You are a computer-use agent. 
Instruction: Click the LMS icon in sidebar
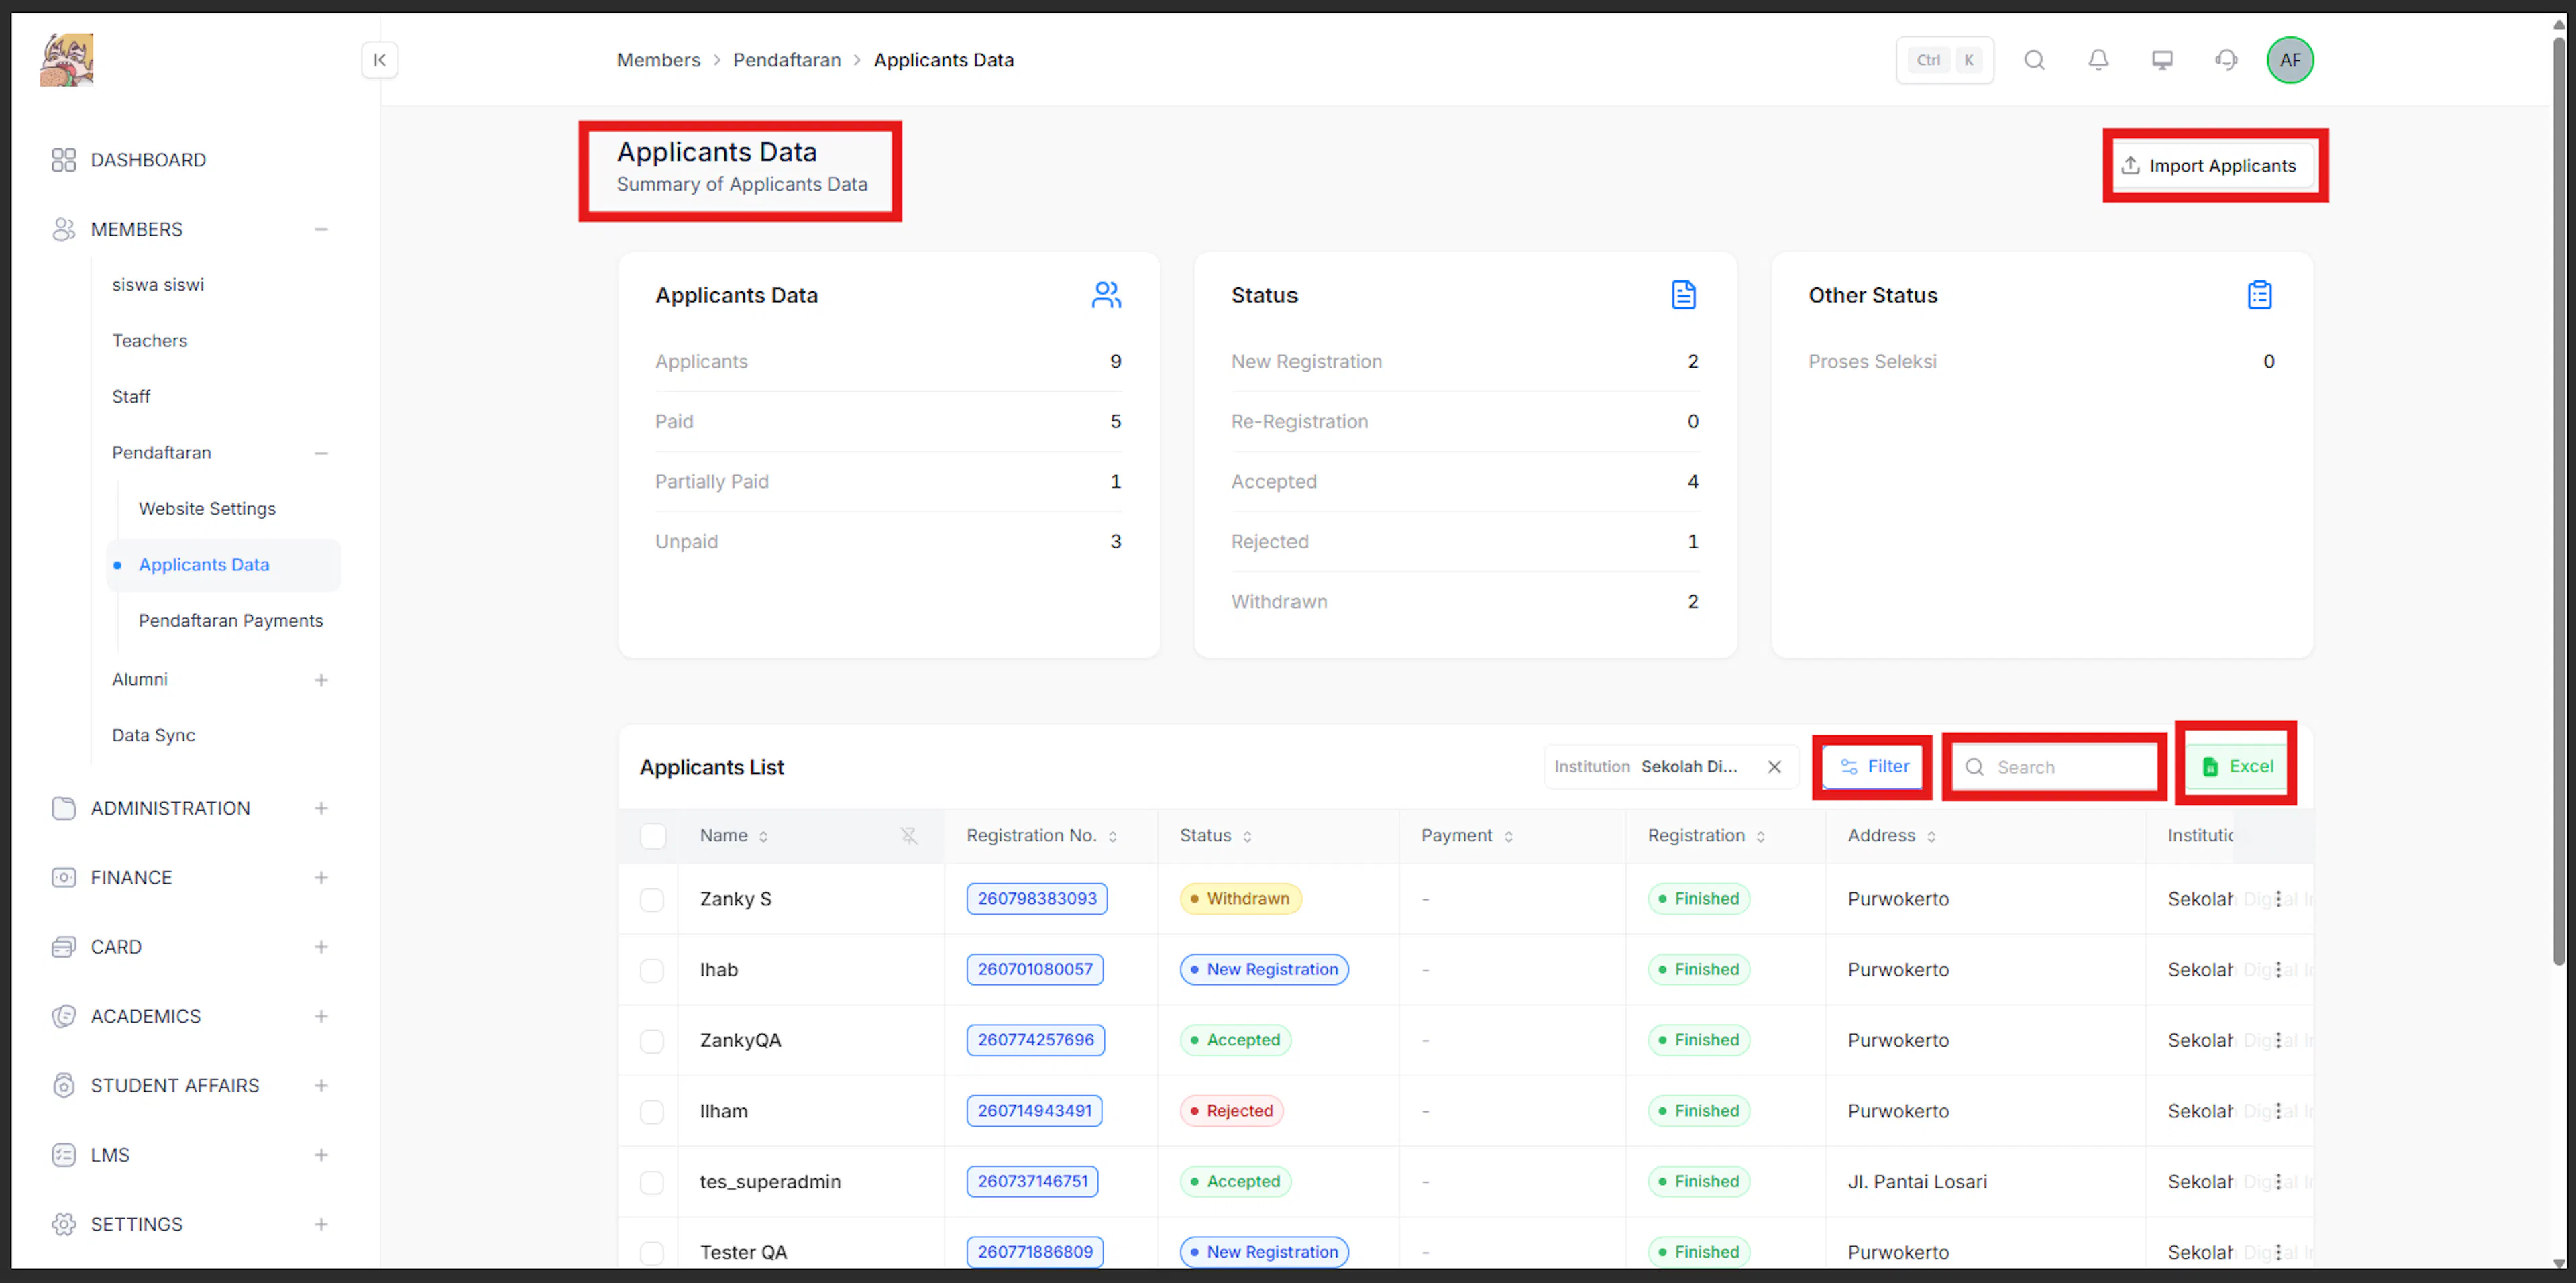[64, 1155]
